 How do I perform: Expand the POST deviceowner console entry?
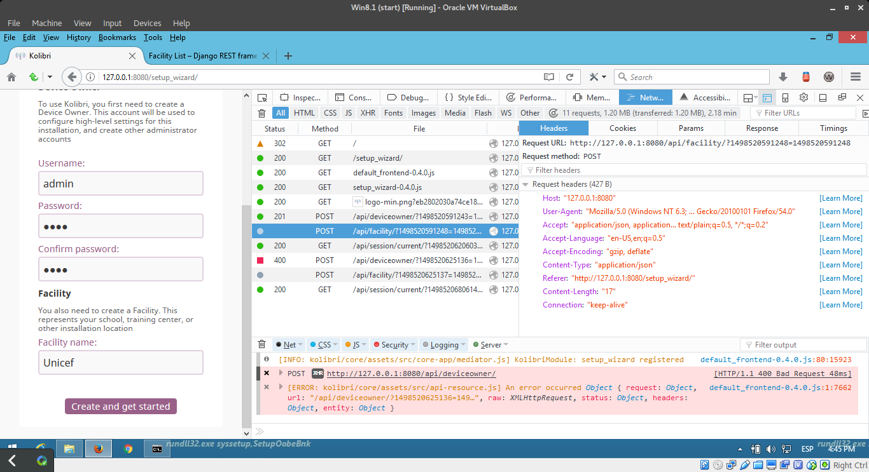tap(281, 373)
